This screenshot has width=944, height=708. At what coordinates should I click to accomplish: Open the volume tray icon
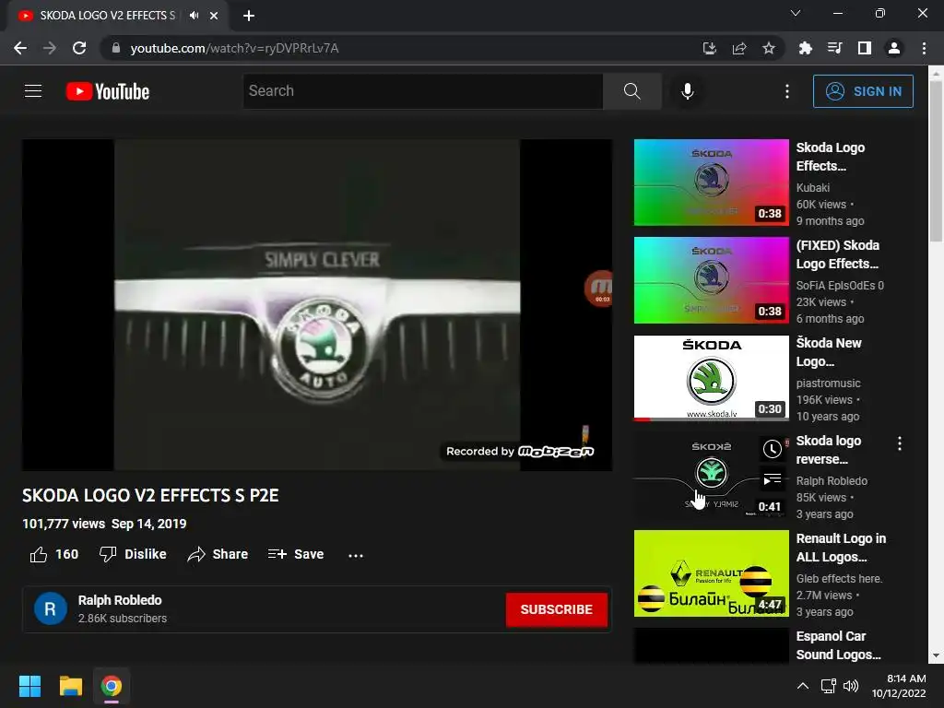point(851,686)
